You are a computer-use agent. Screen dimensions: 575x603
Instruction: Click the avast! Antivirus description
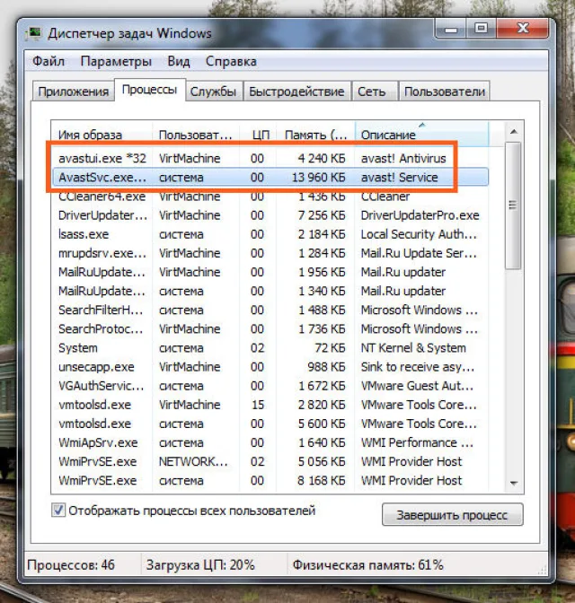[403, 158]
